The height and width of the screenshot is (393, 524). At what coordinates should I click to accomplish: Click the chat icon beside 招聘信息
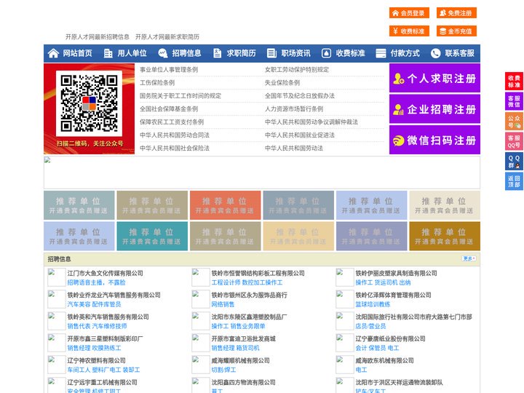pos(163,53)
